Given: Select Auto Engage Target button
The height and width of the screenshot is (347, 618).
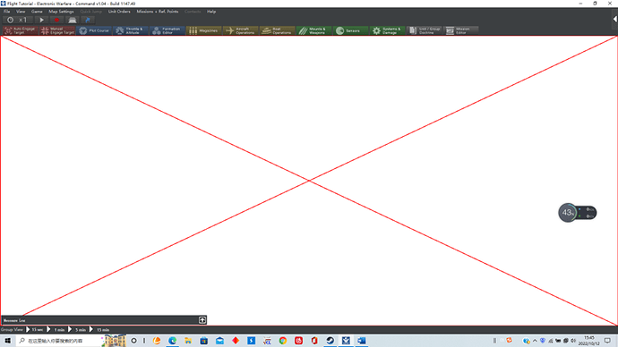Looking at the screenshot, I should (21, 30).
